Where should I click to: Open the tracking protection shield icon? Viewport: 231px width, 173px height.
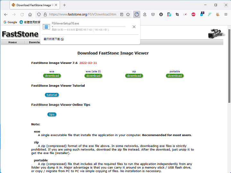pyautogui.click(x=39, y=14)
